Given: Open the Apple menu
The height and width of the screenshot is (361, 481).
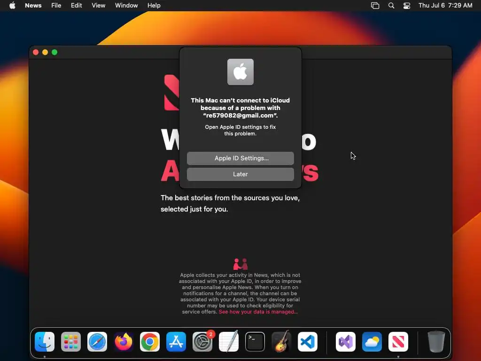Looking at the screenshot, I should coord(12,5).
